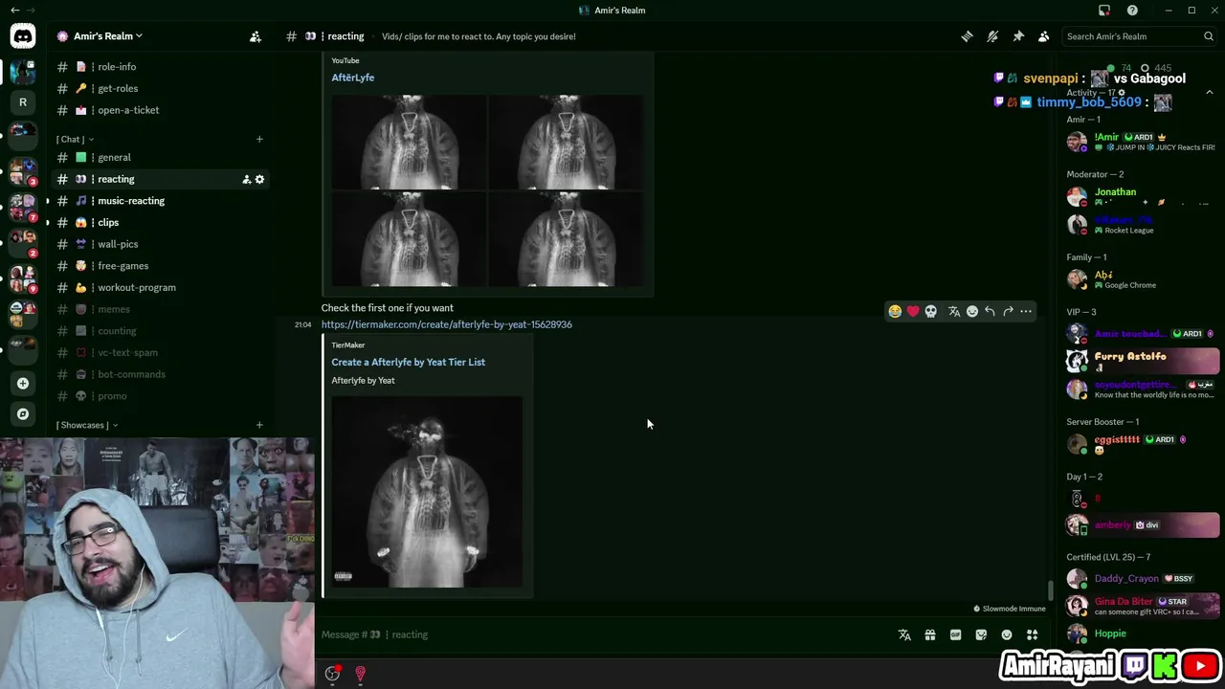Image resolution: width=1225 pixels, height=689 pixels.
Task: Open the open-a-ticket channel
Action: click(160, 110)
